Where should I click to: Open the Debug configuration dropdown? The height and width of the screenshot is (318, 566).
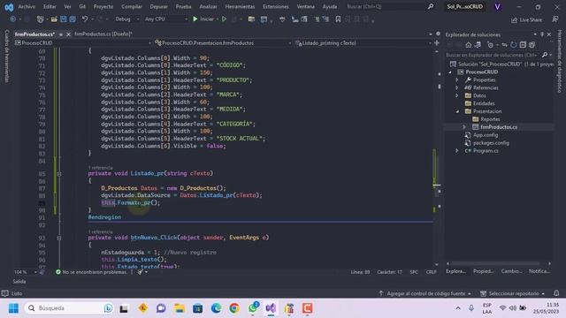click(127, 19)
